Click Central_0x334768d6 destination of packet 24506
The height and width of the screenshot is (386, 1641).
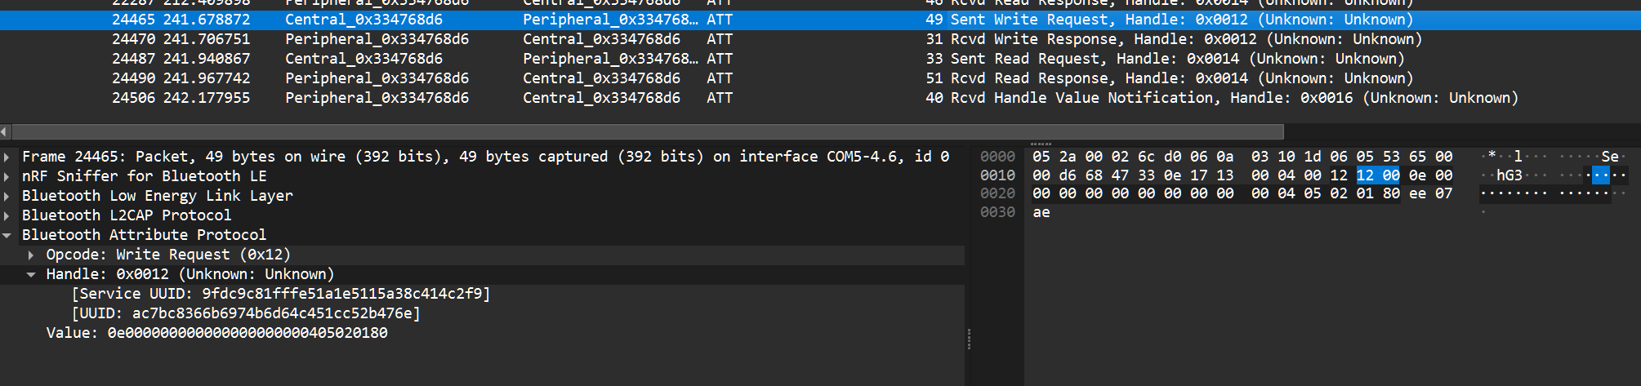coord(601,98)
